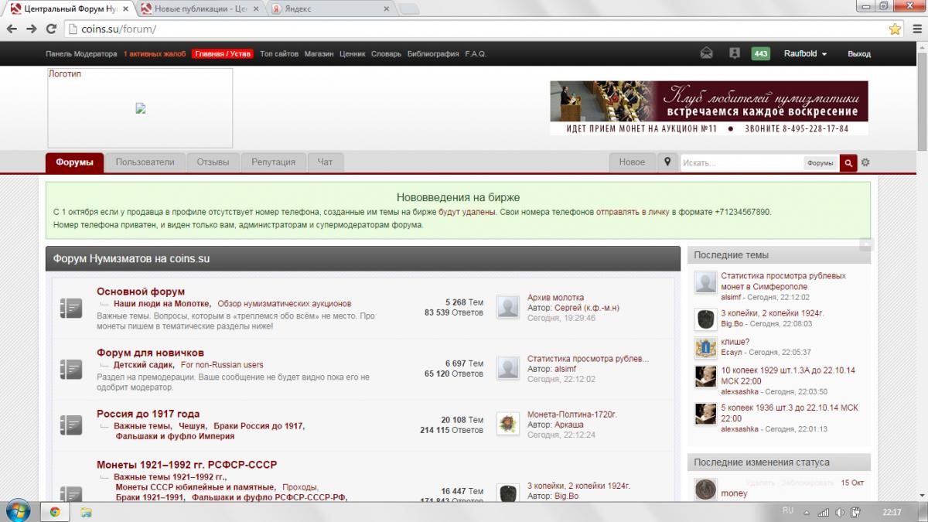Viewport: 928px width, 522px height.
Task: Open Панель Модератора link
Action: pyautogui.click(x=81, y=54)
